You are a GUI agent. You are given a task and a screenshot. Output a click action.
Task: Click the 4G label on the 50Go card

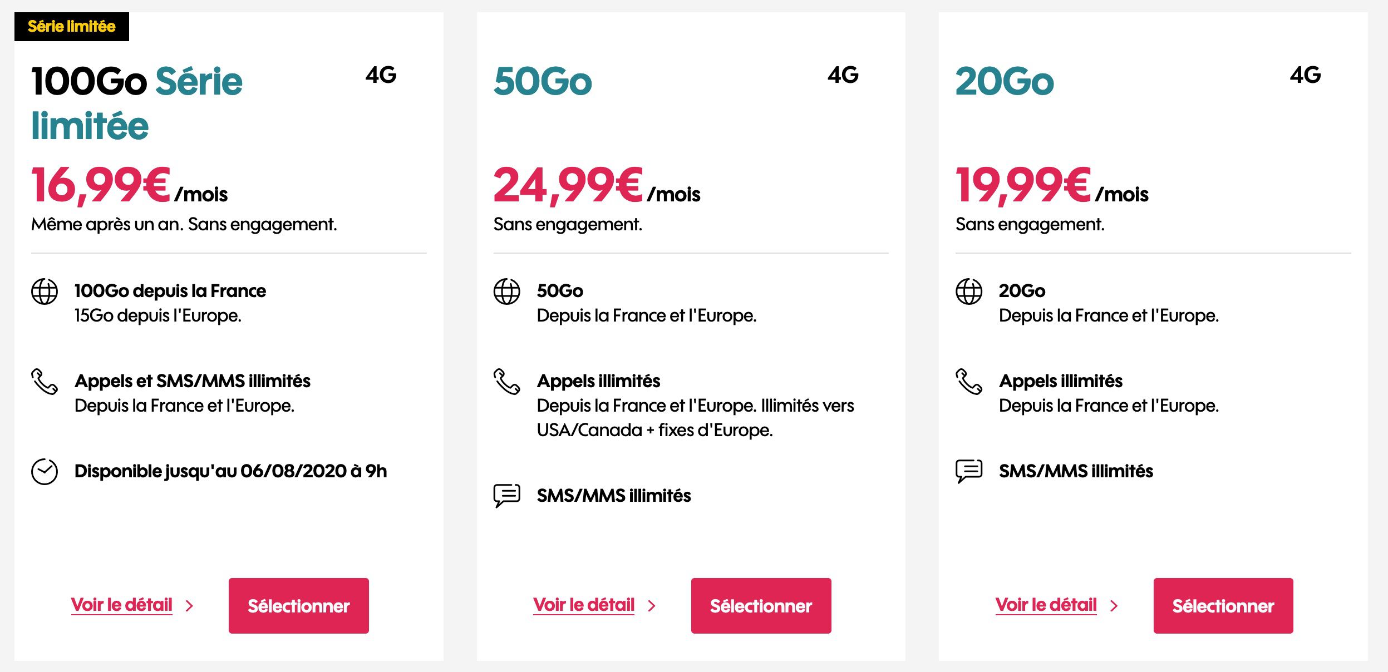843,75
